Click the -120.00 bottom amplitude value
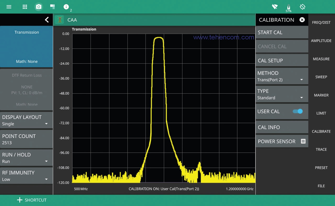 coord(63,183)
